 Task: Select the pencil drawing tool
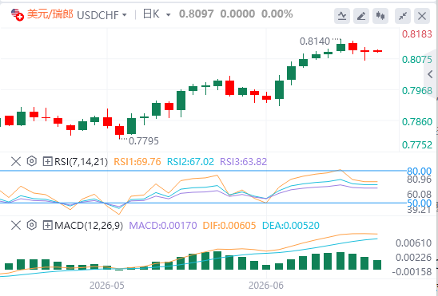tap(361, 16)
